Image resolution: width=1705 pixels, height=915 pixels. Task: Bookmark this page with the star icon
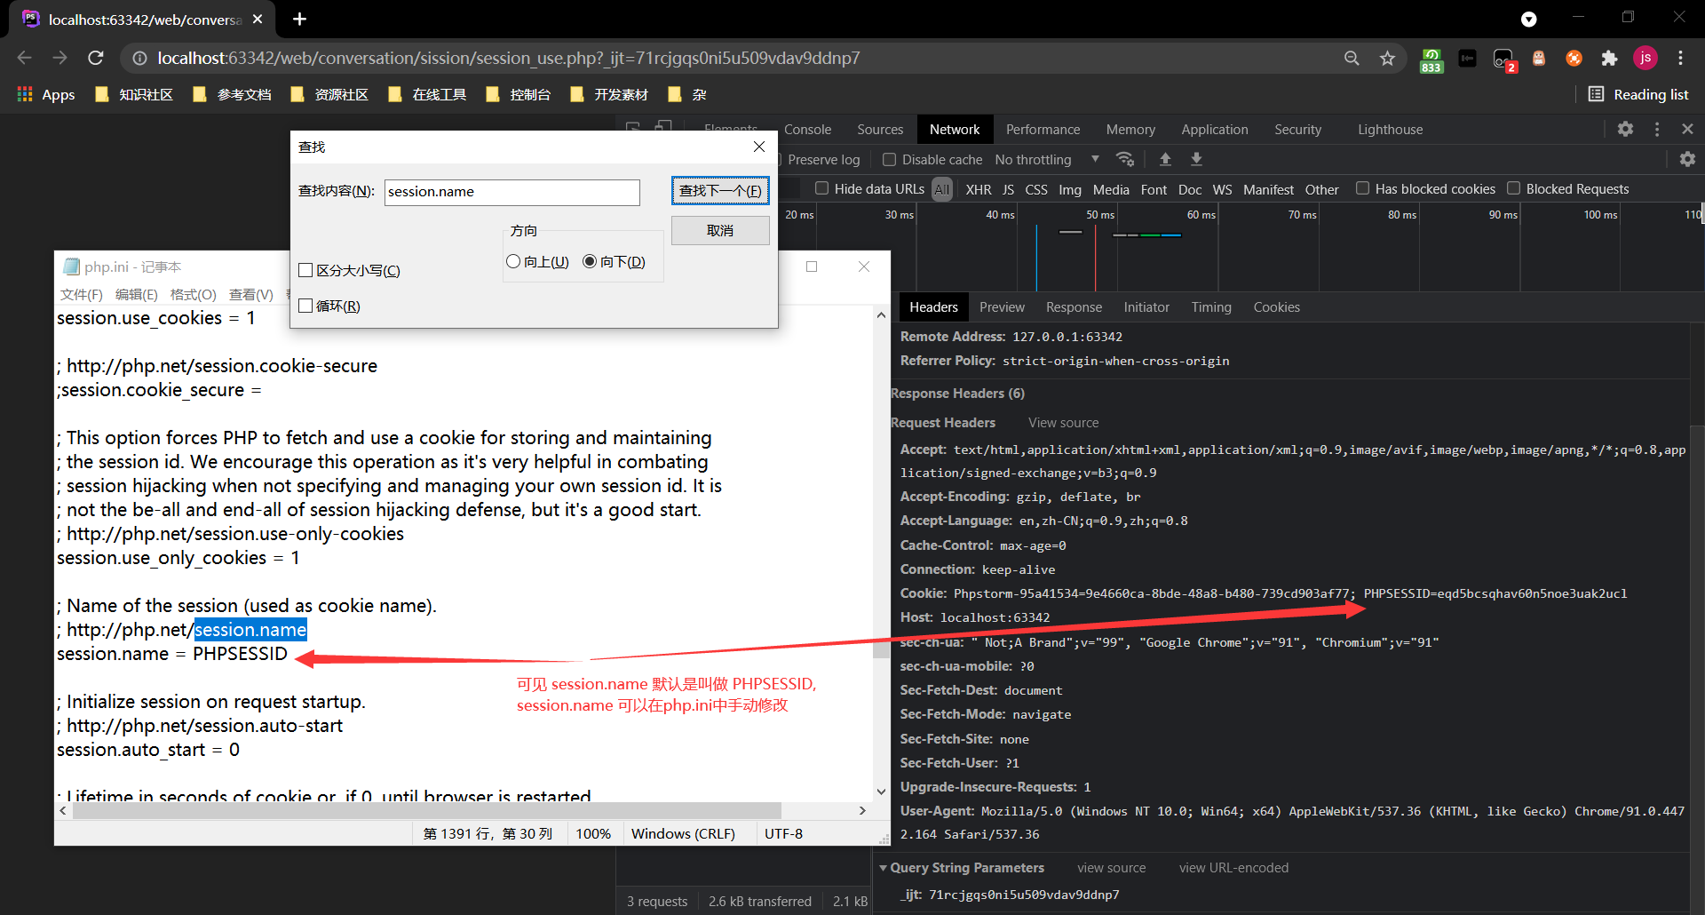1387,58
